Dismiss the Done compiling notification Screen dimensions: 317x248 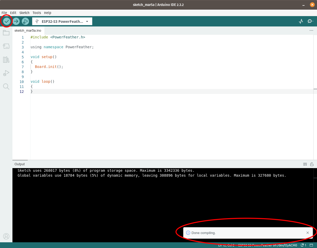(x=307, y=233)
